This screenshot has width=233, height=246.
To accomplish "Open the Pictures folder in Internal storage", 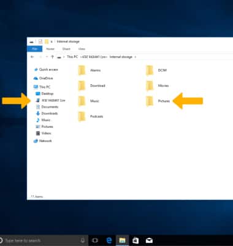I will point(158,101).
